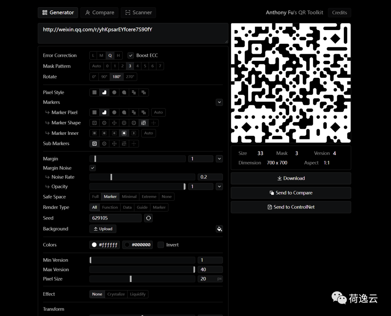
Task: Uncheck Margin Noise
Action: point(93,168)
